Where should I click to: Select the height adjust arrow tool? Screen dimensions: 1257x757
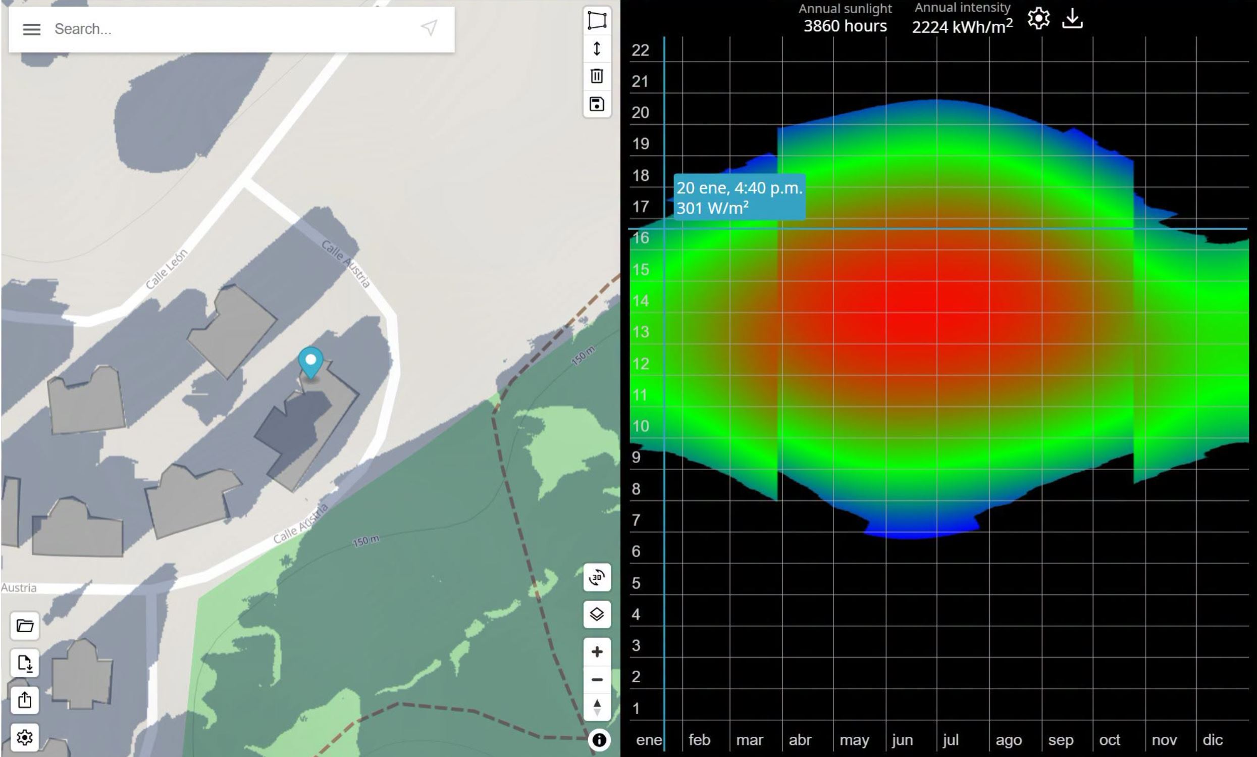tap(597, 48)
